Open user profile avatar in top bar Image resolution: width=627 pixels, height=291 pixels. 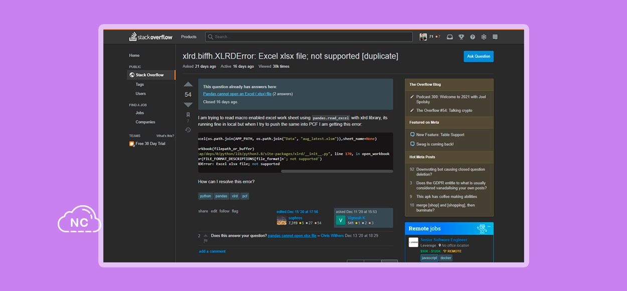(x=423, y=37)
